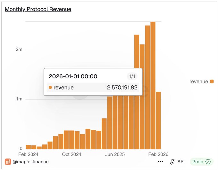Click the API plug icon

pyautogui.click(x=172, y=162)
